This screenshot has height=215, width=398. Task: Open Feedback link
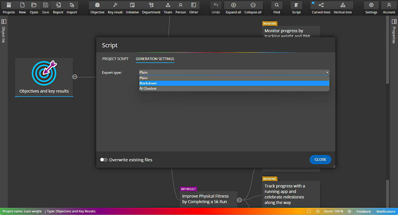coord(364,212)
